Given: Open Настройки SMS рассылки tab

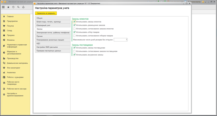Looking at the screenshot, I should point(53,47).
